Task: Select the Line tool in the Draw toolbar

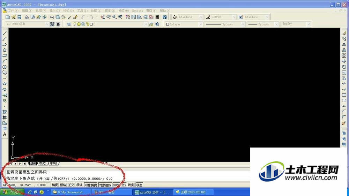Action: [x=5, y=33]
